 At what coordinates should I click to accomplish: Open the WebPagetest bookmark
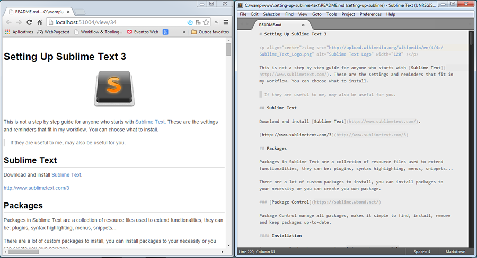click(53, 32)
